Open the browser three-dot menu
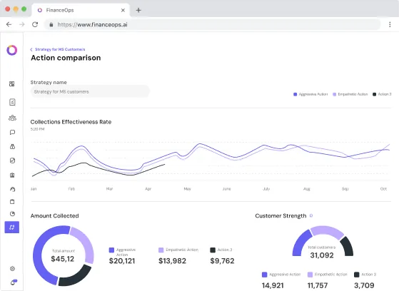The height and width of the screenshot is (291, 399). (390, 24)
